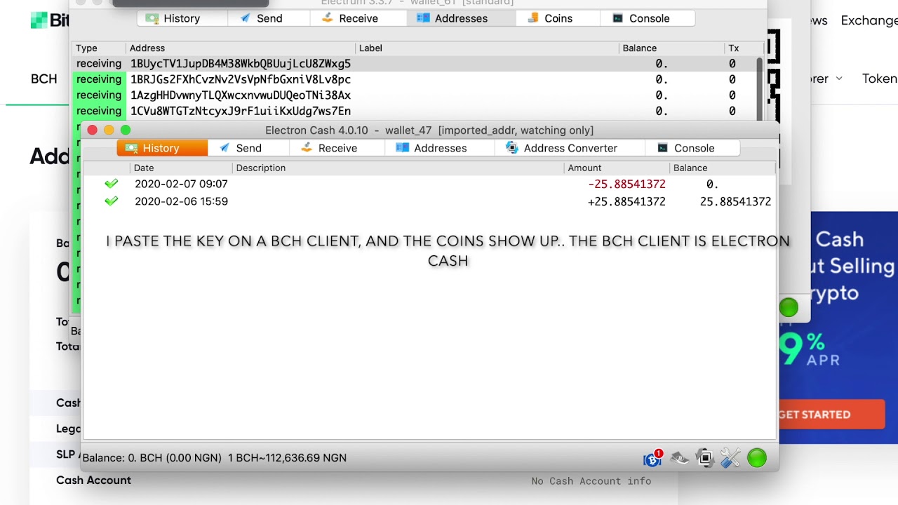Screen dimensions: 898x505
Task: Click the Tx column header in Electrum
Action: (743, 48)
